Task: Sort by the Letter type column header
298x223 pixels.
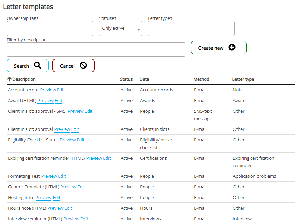Action: [x=243, y=79]
